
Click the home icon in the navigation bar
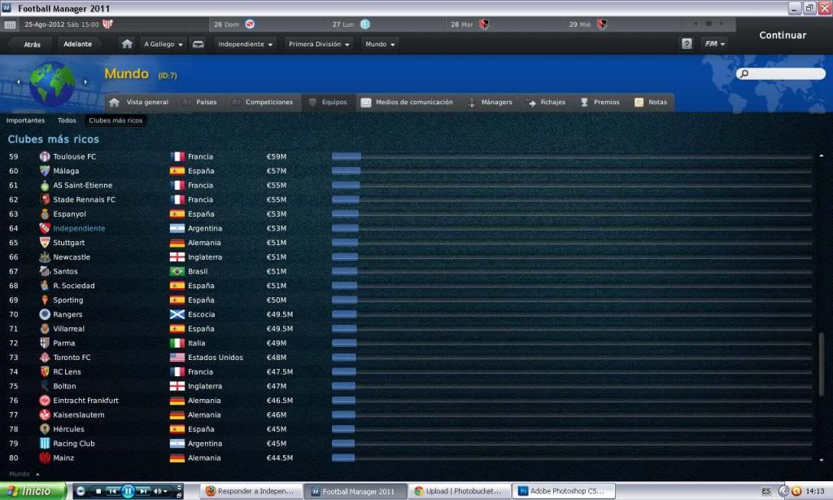[x=127, y=44]
